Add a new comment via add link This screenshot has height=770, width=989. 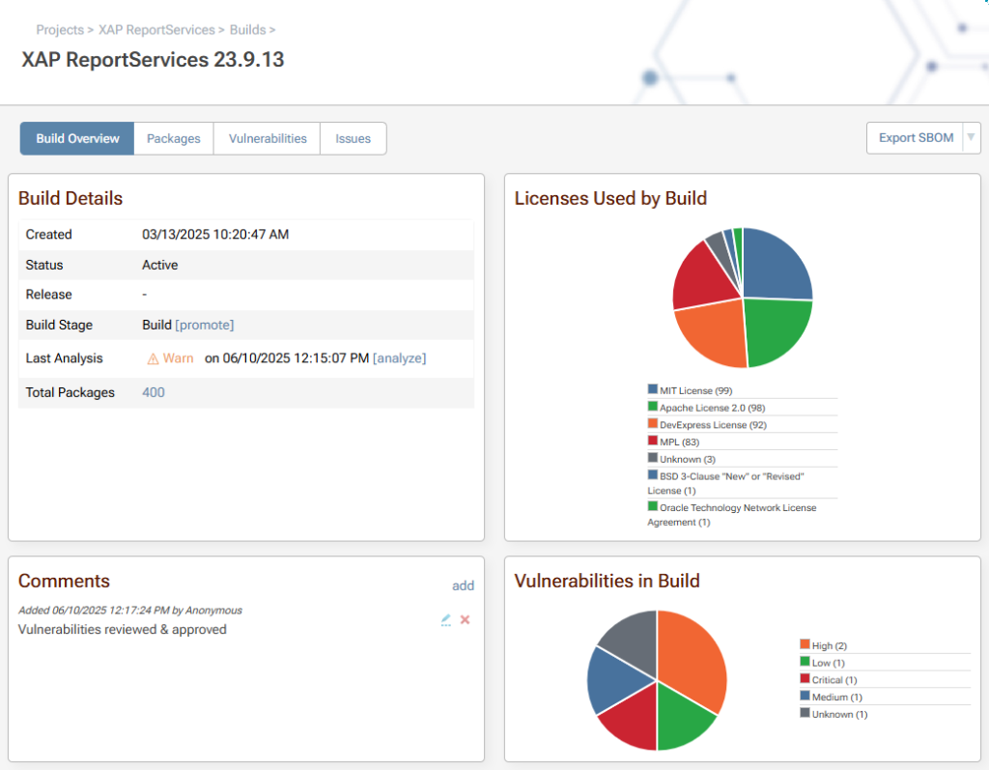tap(463, 585)
